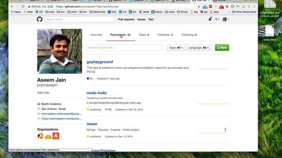Open the Following tab
Screen dimensions: 282x158
pos(189,35)
